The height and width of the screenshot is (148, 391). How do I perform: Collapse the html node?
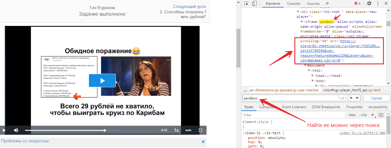point(309,71)
